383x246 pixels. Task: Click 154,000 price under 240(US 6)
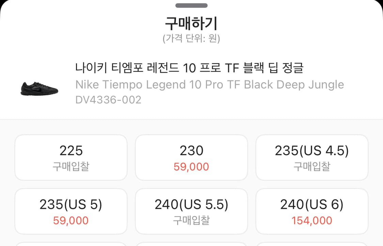312,220
